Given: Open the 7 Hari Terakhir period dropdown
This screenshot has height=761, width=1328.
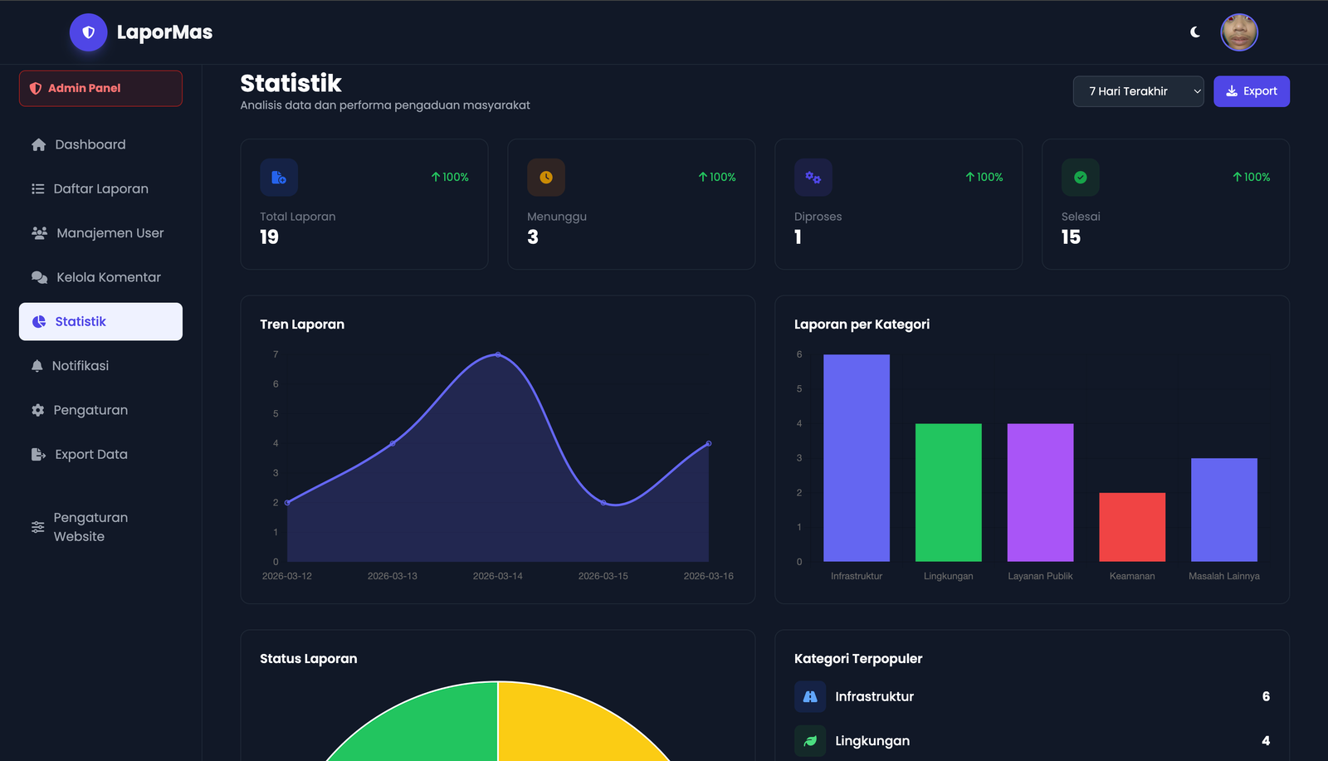Looking at the screenshot, I should (x=1138, y=91).
